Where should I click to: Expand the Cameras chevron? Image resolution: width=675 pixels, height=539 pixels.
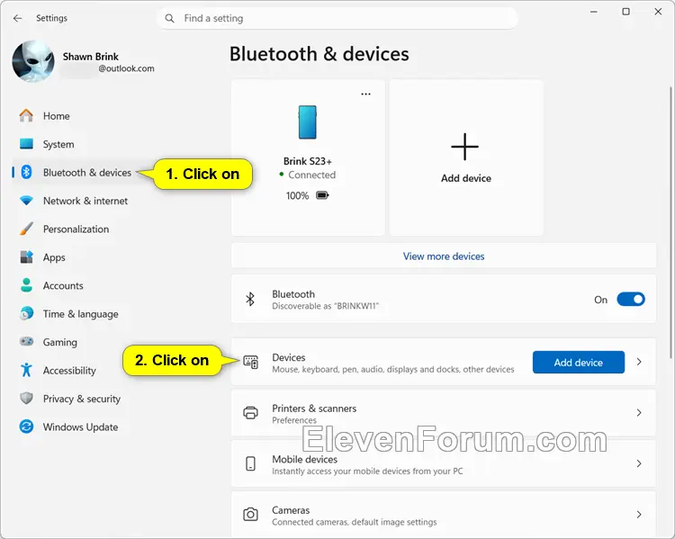(x=639, y=514)
